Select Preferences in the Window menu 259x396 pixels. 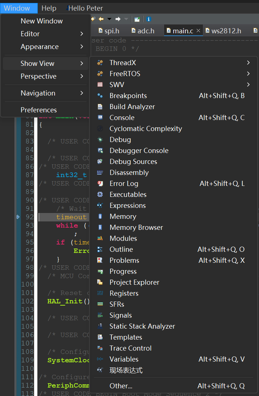(x=38, y=110)
